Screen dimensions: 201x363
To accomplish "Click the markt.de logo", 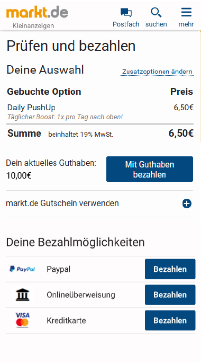I will [x=37, y=12].
